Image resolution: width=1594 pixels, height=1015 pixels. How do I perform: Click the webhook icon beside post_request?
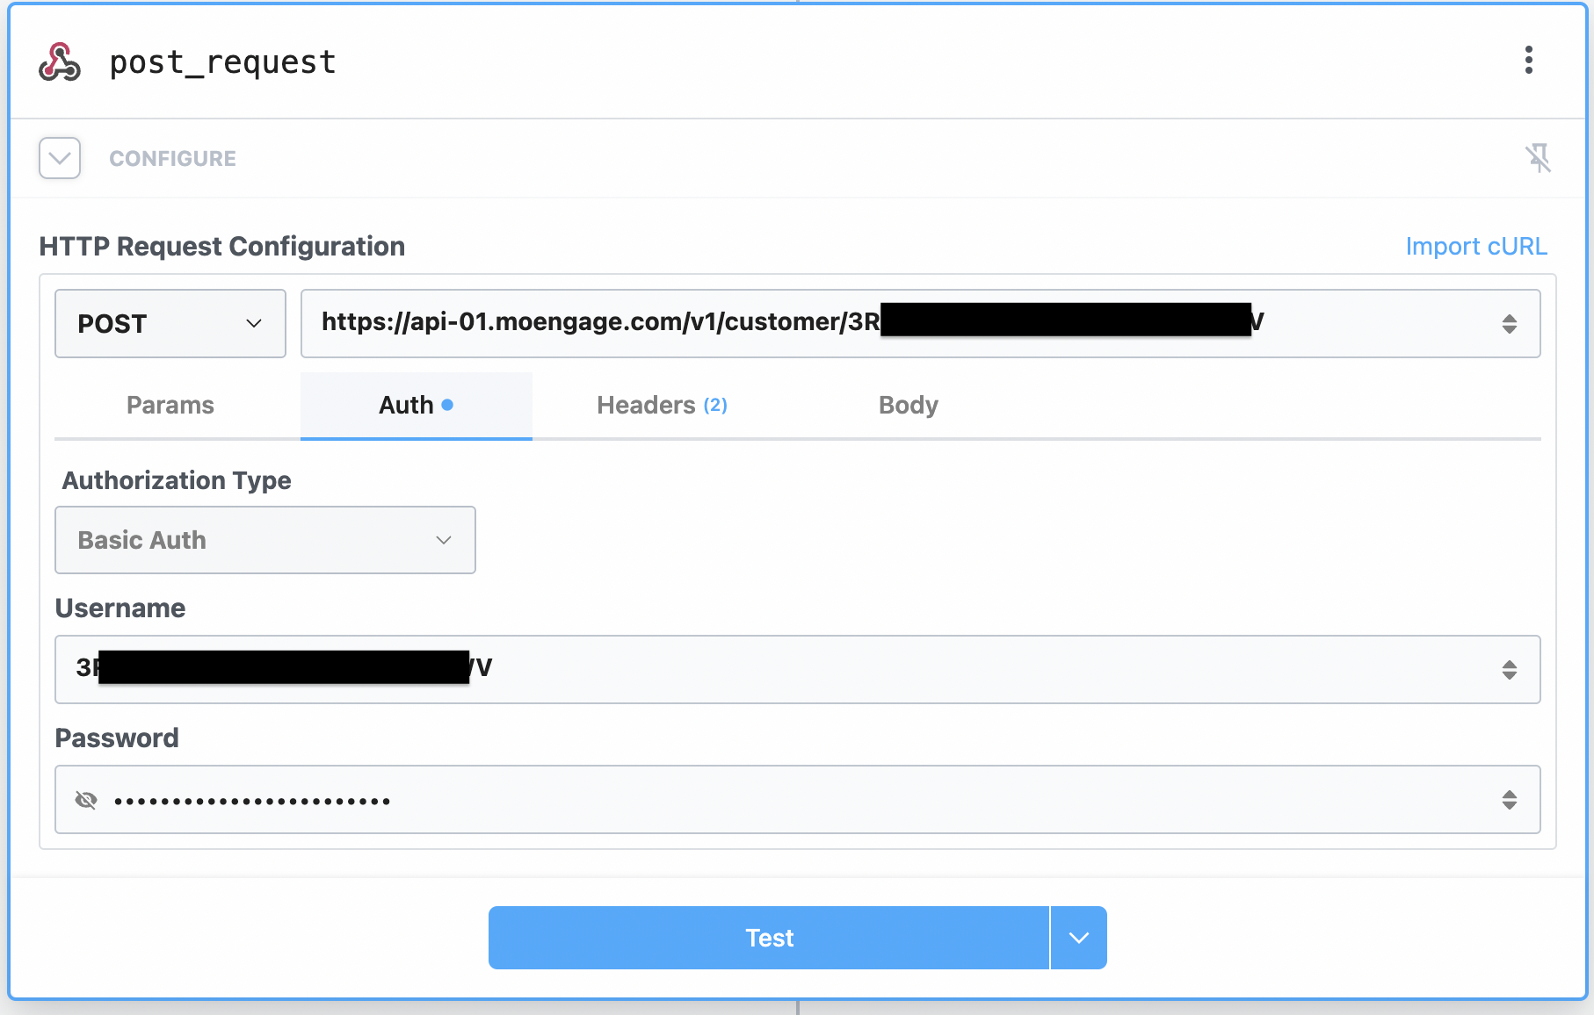[x=60, y=62]
